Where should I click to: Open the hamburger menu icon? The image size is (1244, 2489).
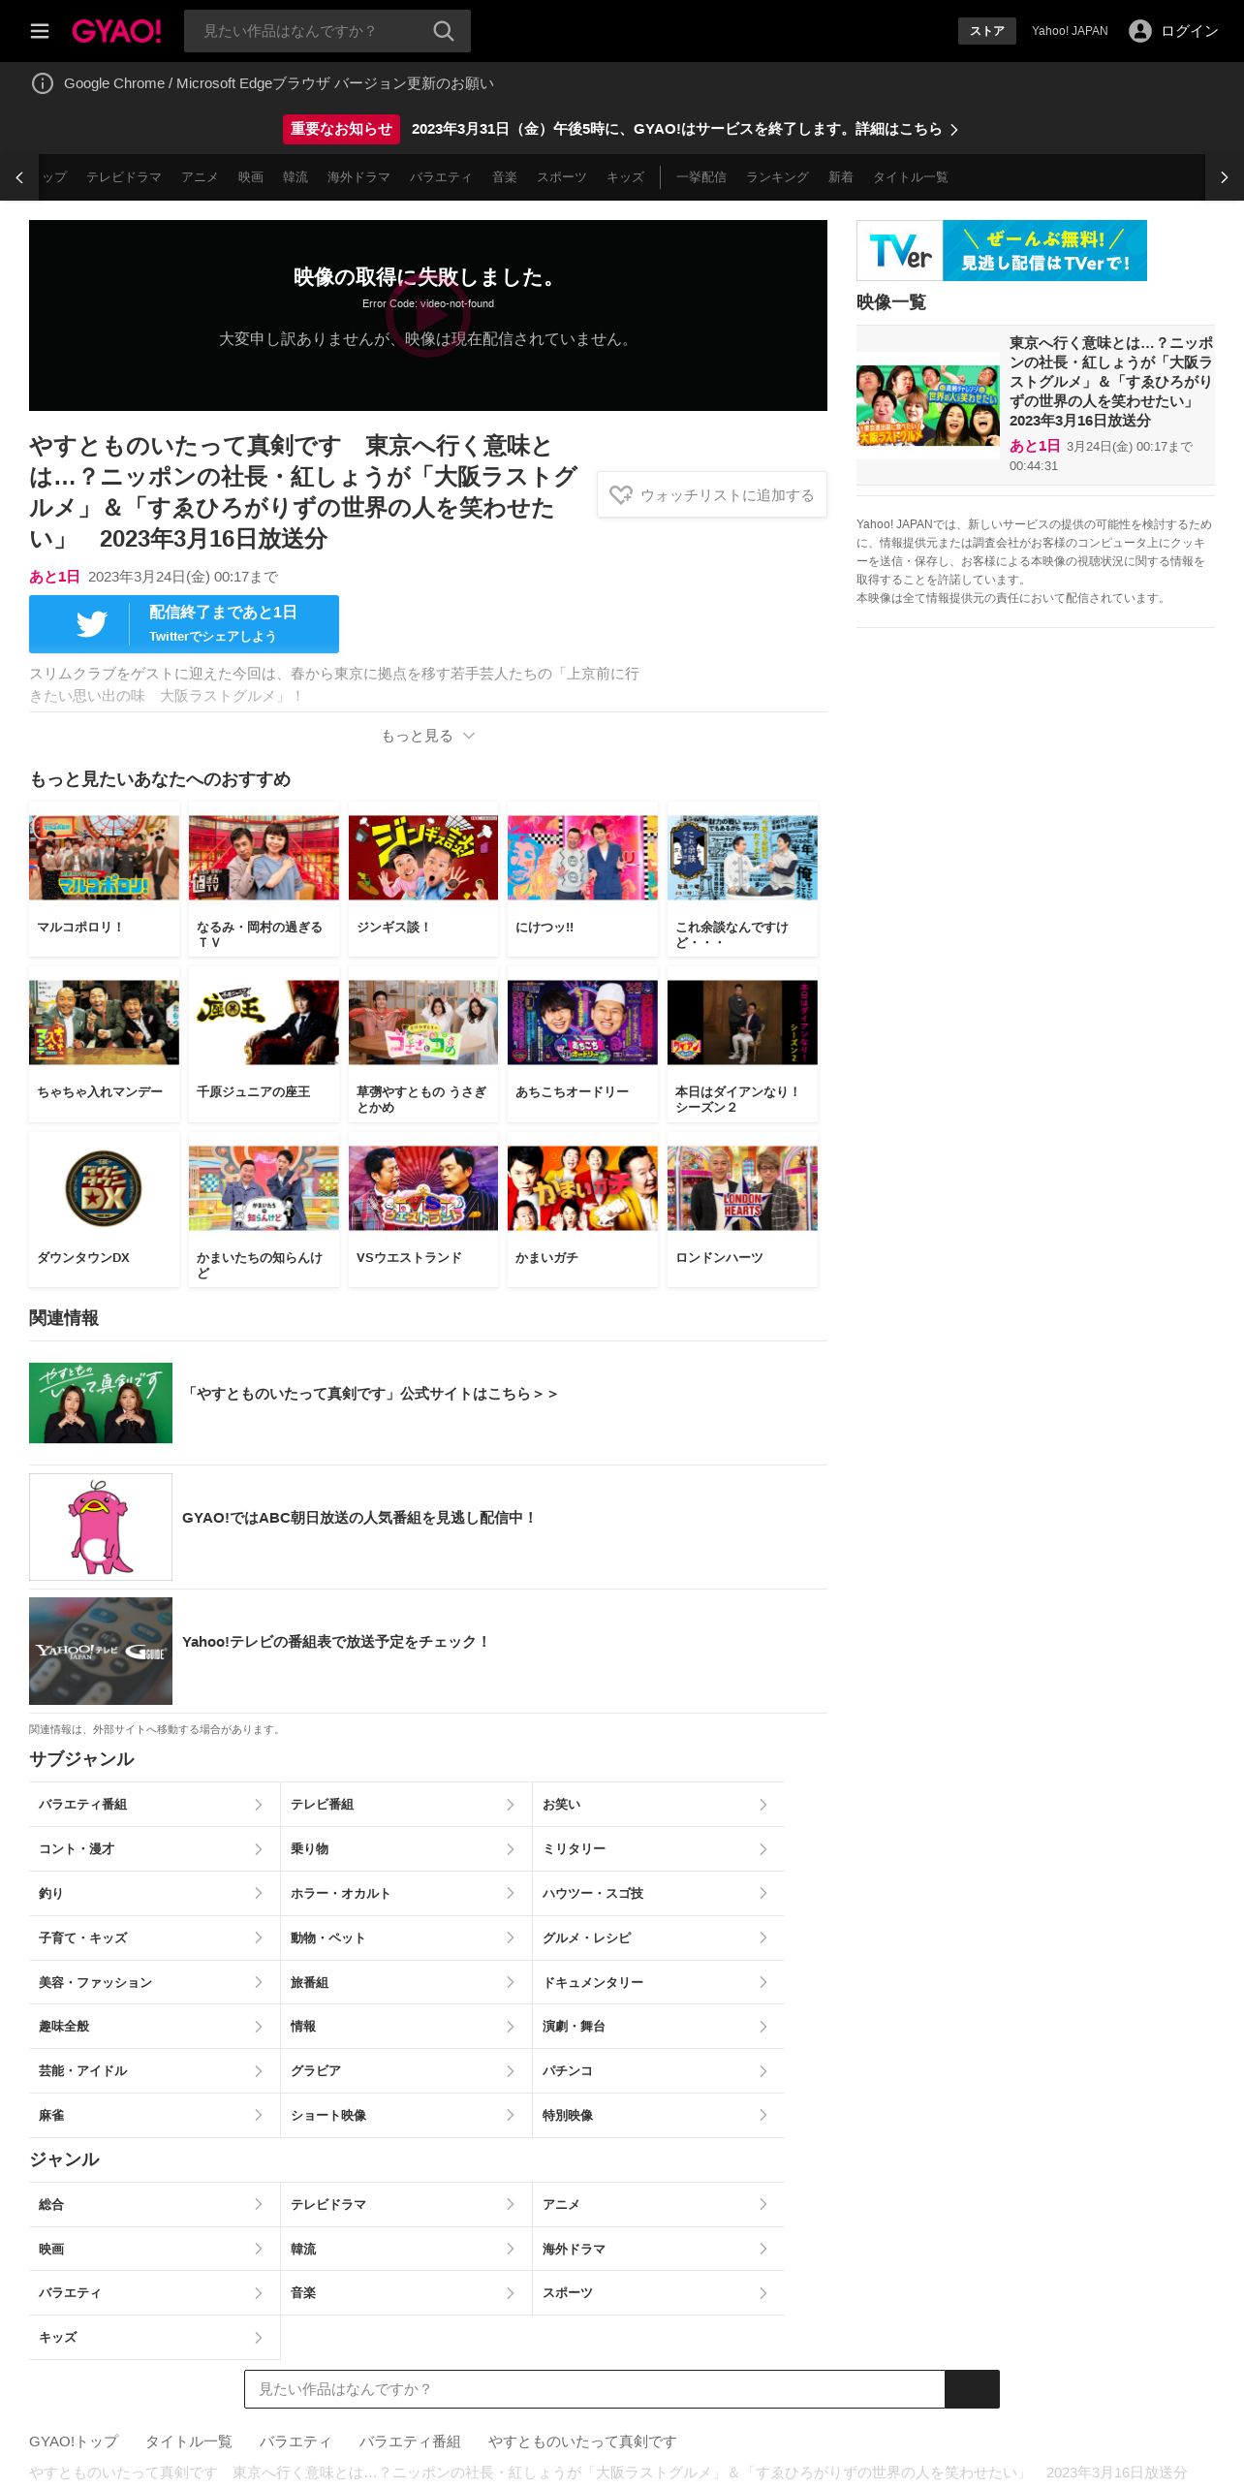point(40,31)
